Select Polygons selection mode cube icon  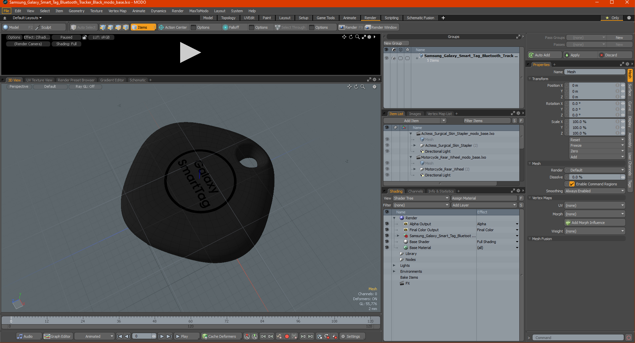pos(118,27)
